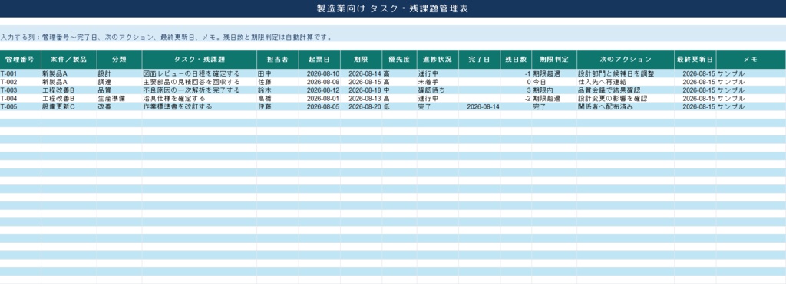Click the 残日数 column header
This screenshot has width=786, height=284.
click(516, 59)
